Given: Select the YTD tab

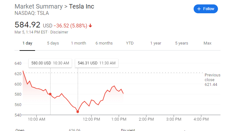Looking at the screenshot, I should pos(130,43).
